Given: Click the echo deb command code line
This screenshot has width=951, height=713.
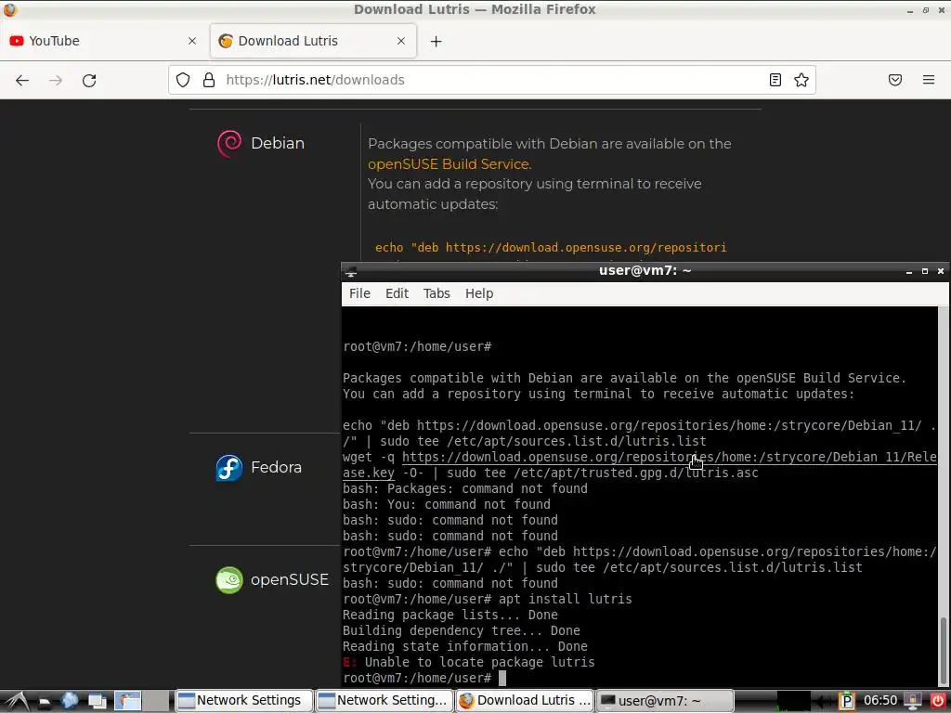Looking at the screenshot, I should (x=551, y=247).
